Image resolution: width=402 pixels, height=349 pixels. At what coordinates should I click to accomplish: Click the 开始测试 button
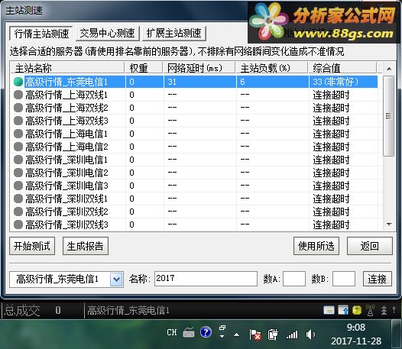(32, 246)
